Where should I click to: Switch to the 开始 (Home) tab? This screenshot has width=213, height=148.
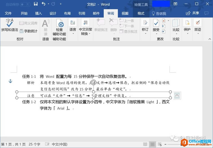(x=24, y=13)
